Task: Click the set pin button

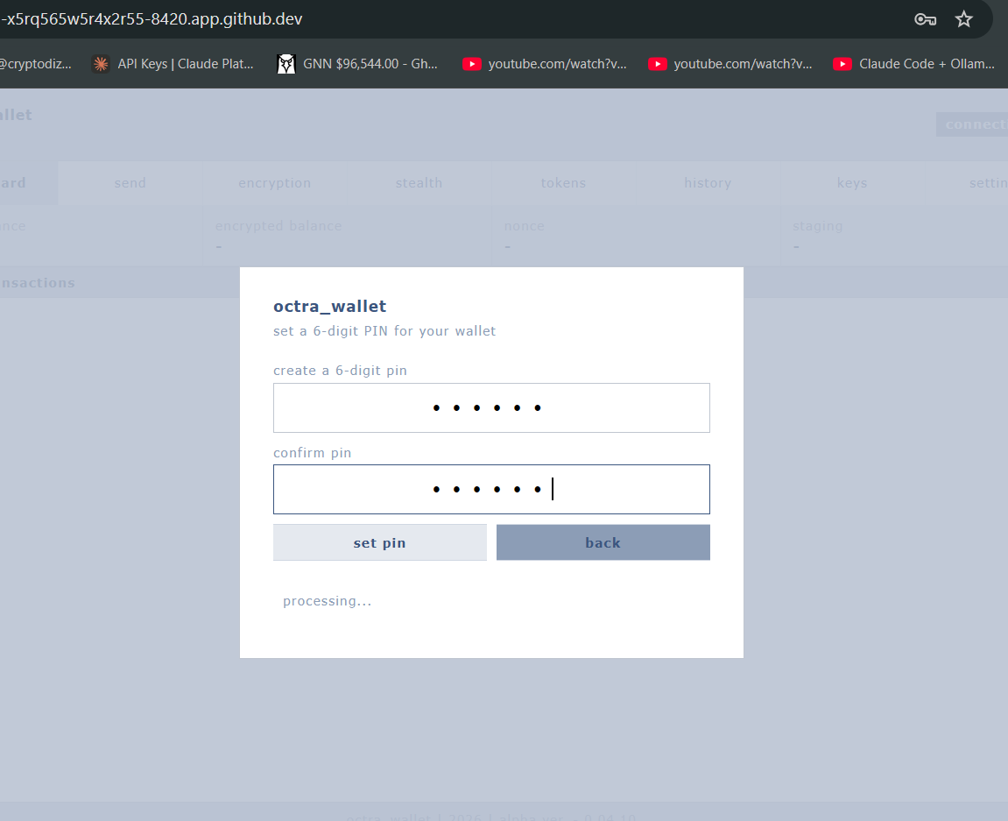Action: [380, 542]
